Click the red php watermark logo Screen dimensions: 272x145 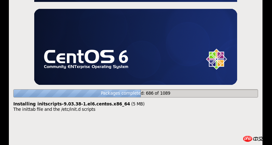point(248,139)
